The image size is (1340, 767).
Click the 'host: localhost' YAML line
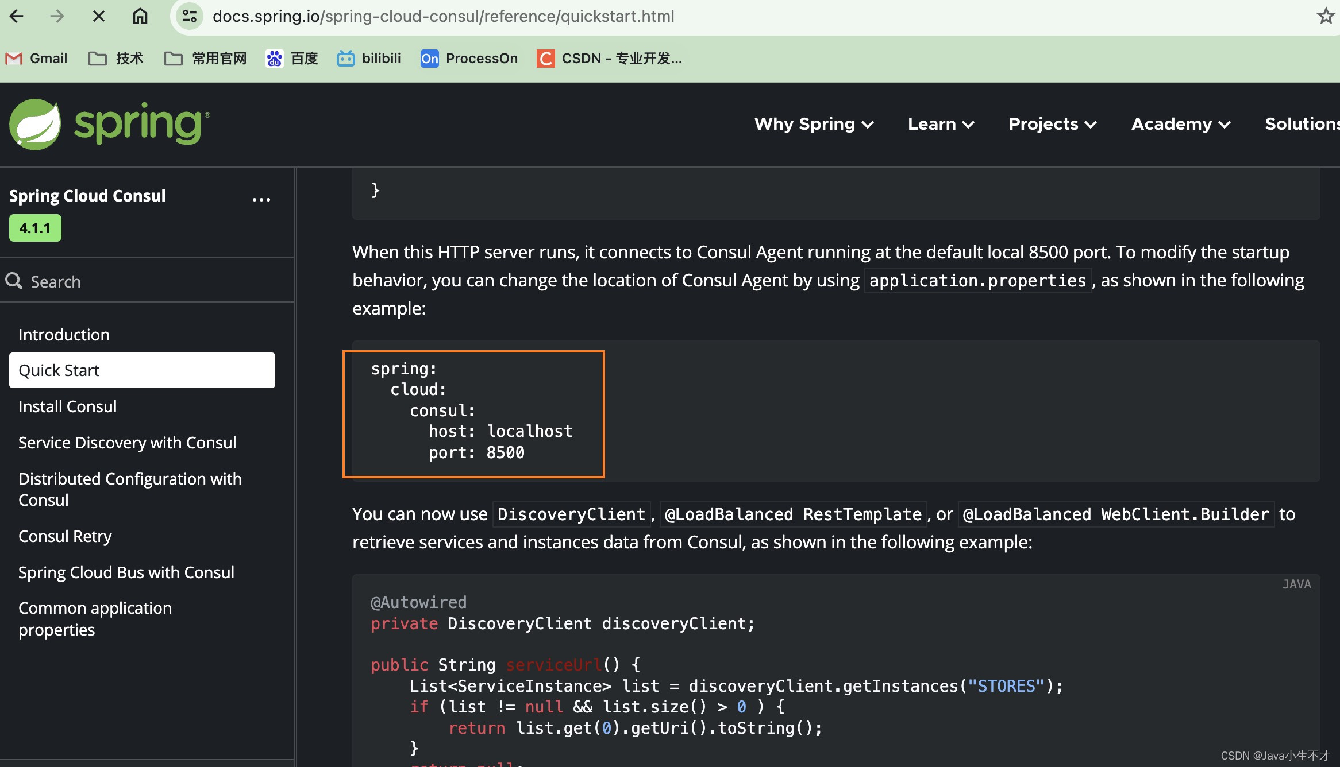coord(500,431)
